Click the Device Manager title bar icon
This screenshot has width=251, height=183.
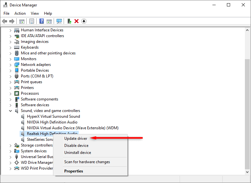click(5, 5)
